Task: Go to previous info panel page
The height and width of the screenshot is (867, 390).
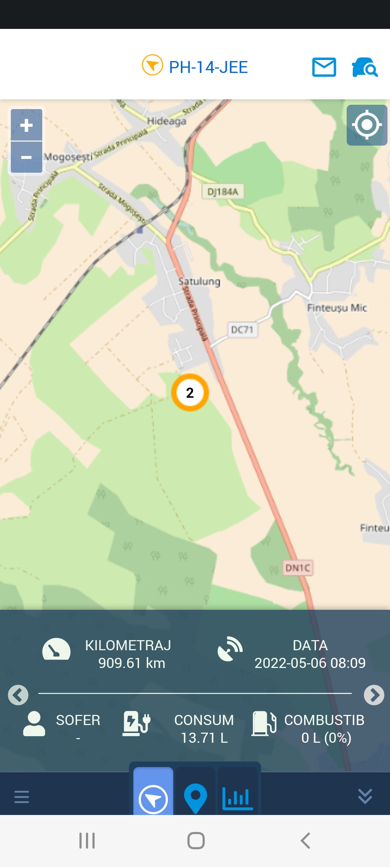Action: 18,695
